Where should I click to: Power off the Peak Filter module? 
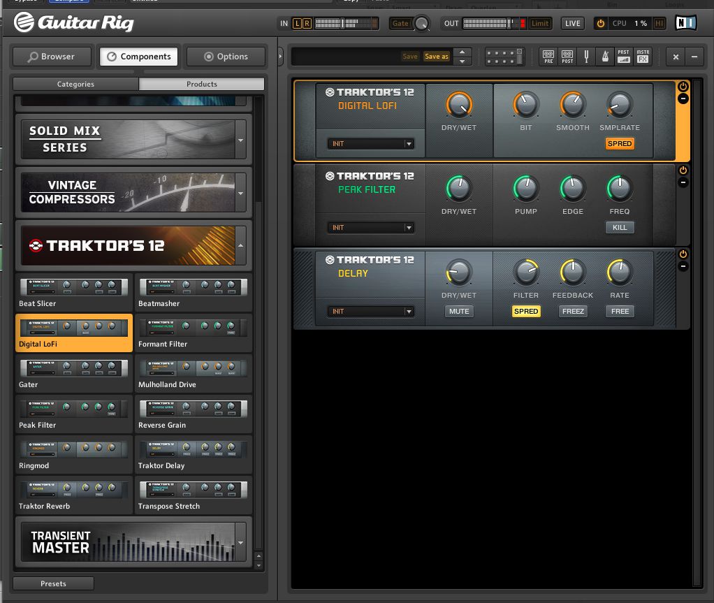683,170
